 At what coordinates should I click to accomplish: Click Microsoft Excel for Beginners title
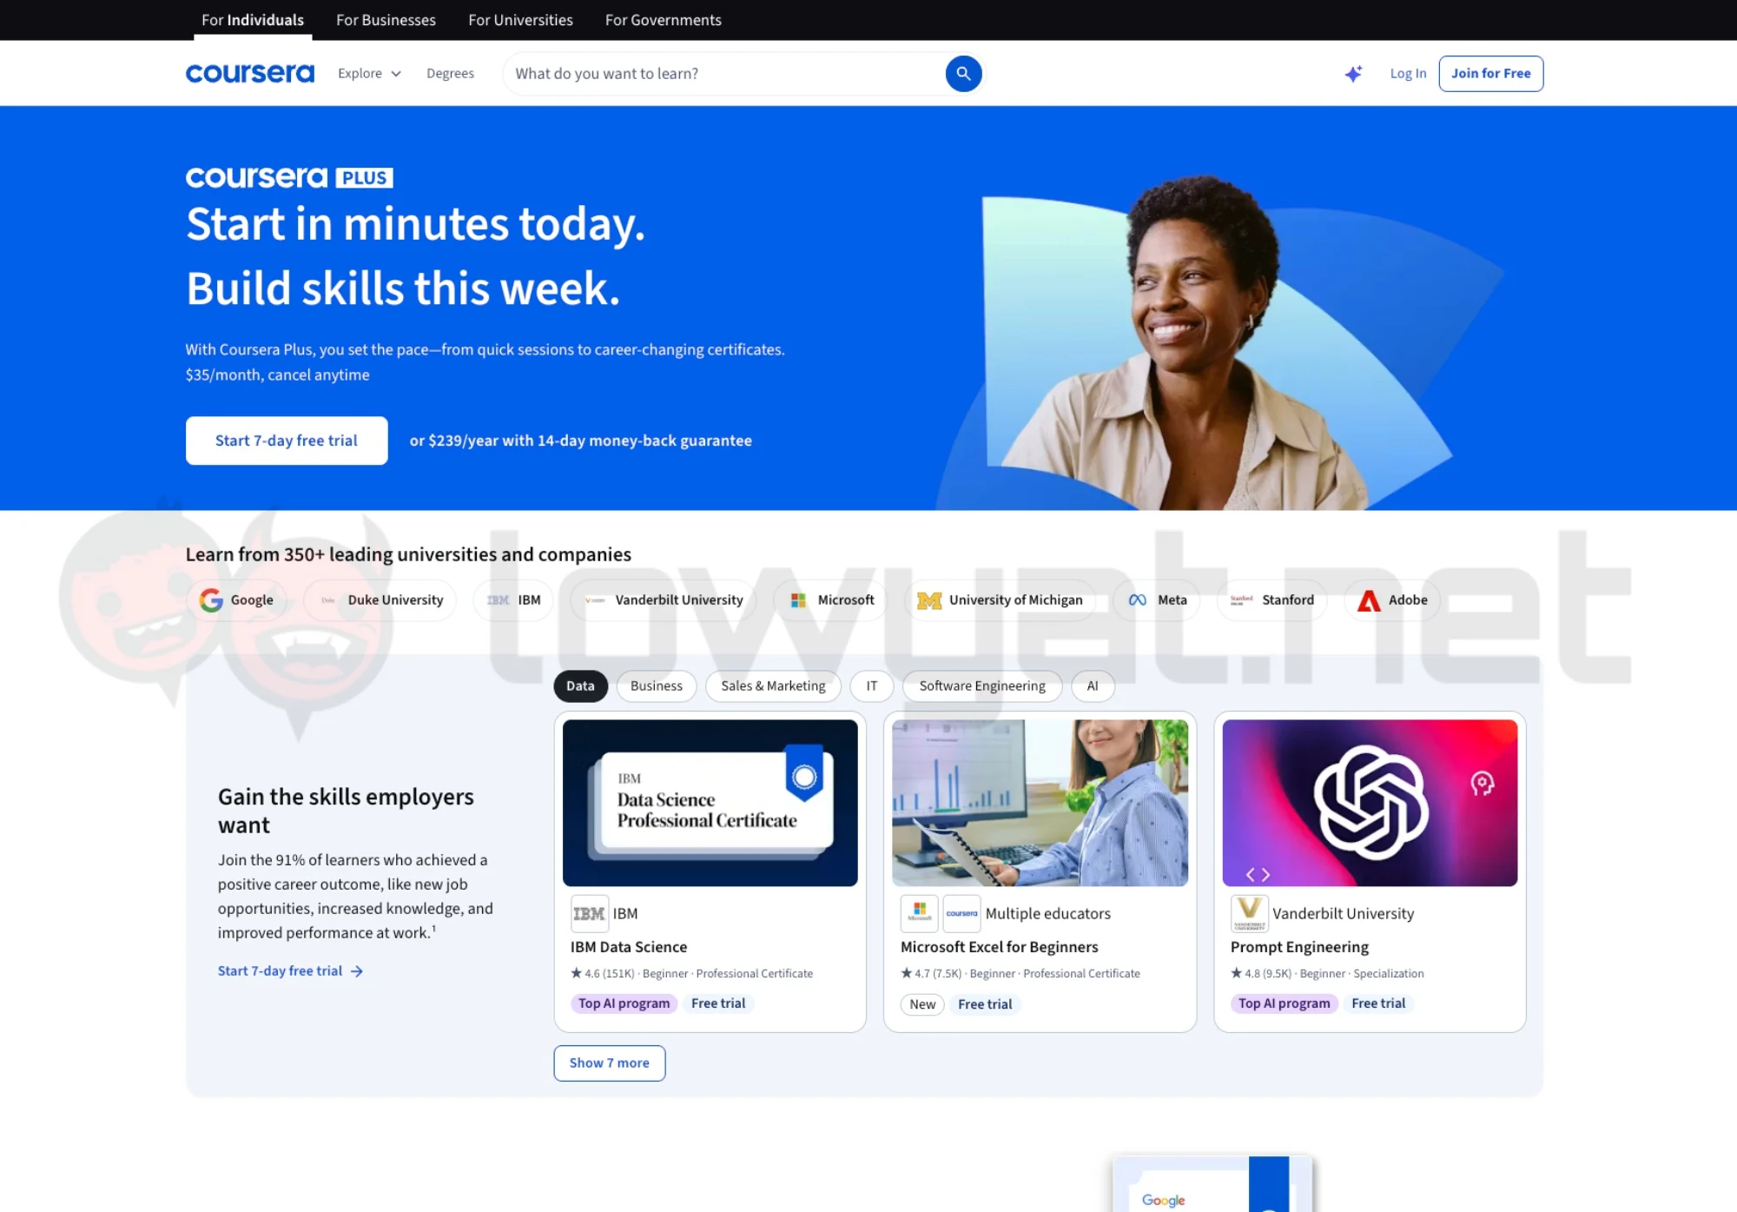[999, 947]
